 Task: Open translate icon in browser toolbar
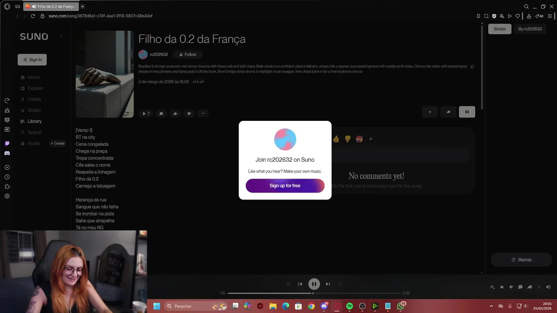point(502,16)
